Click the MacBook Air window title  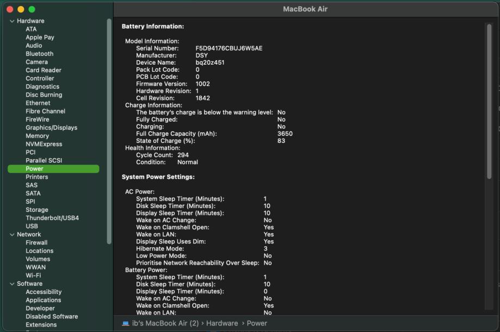[x=305, y=9]
